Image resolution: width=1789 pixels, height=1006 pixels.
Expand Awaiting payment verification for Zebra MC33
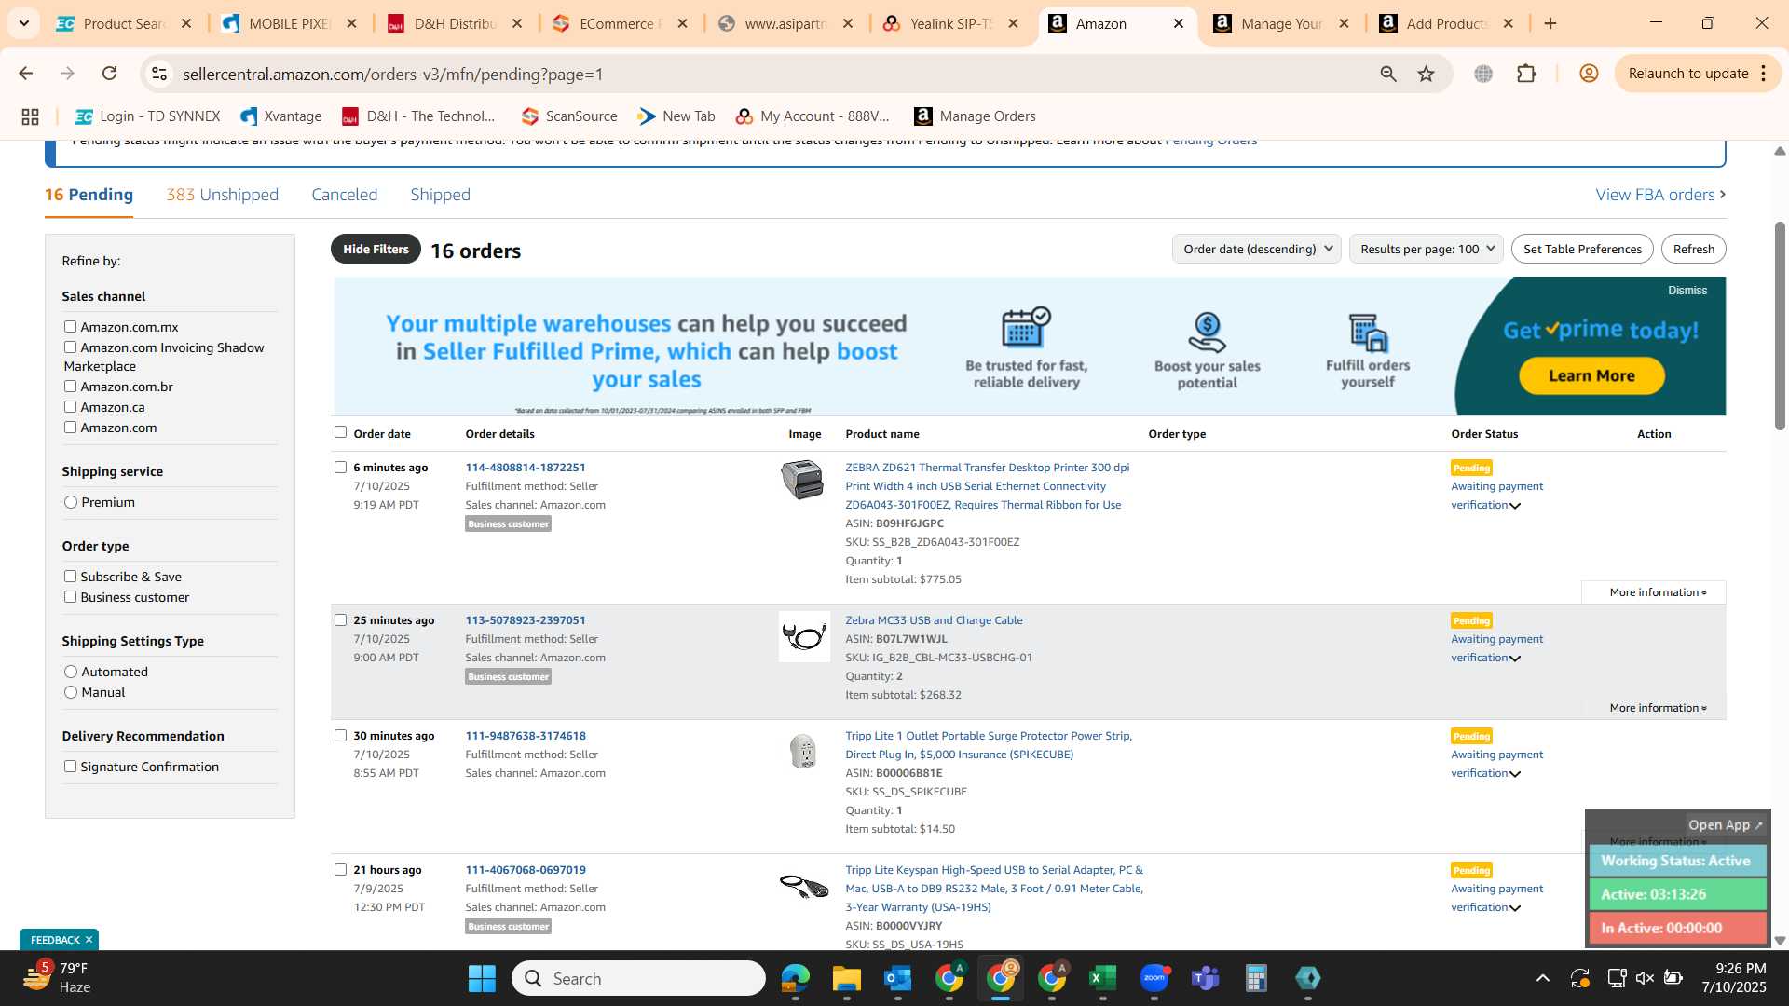coord(1496,648)
